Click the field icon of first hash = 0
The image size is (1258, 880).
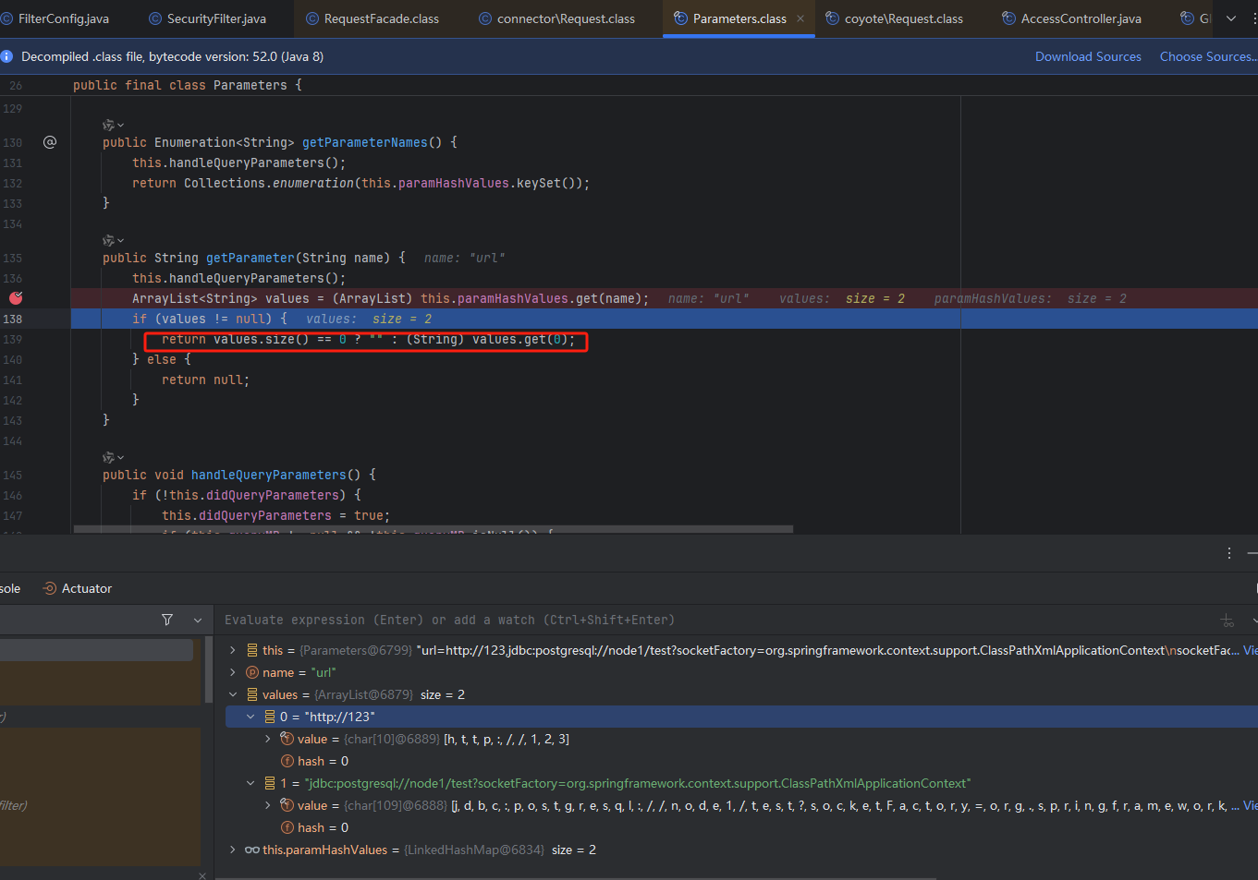tap(287, 761)
